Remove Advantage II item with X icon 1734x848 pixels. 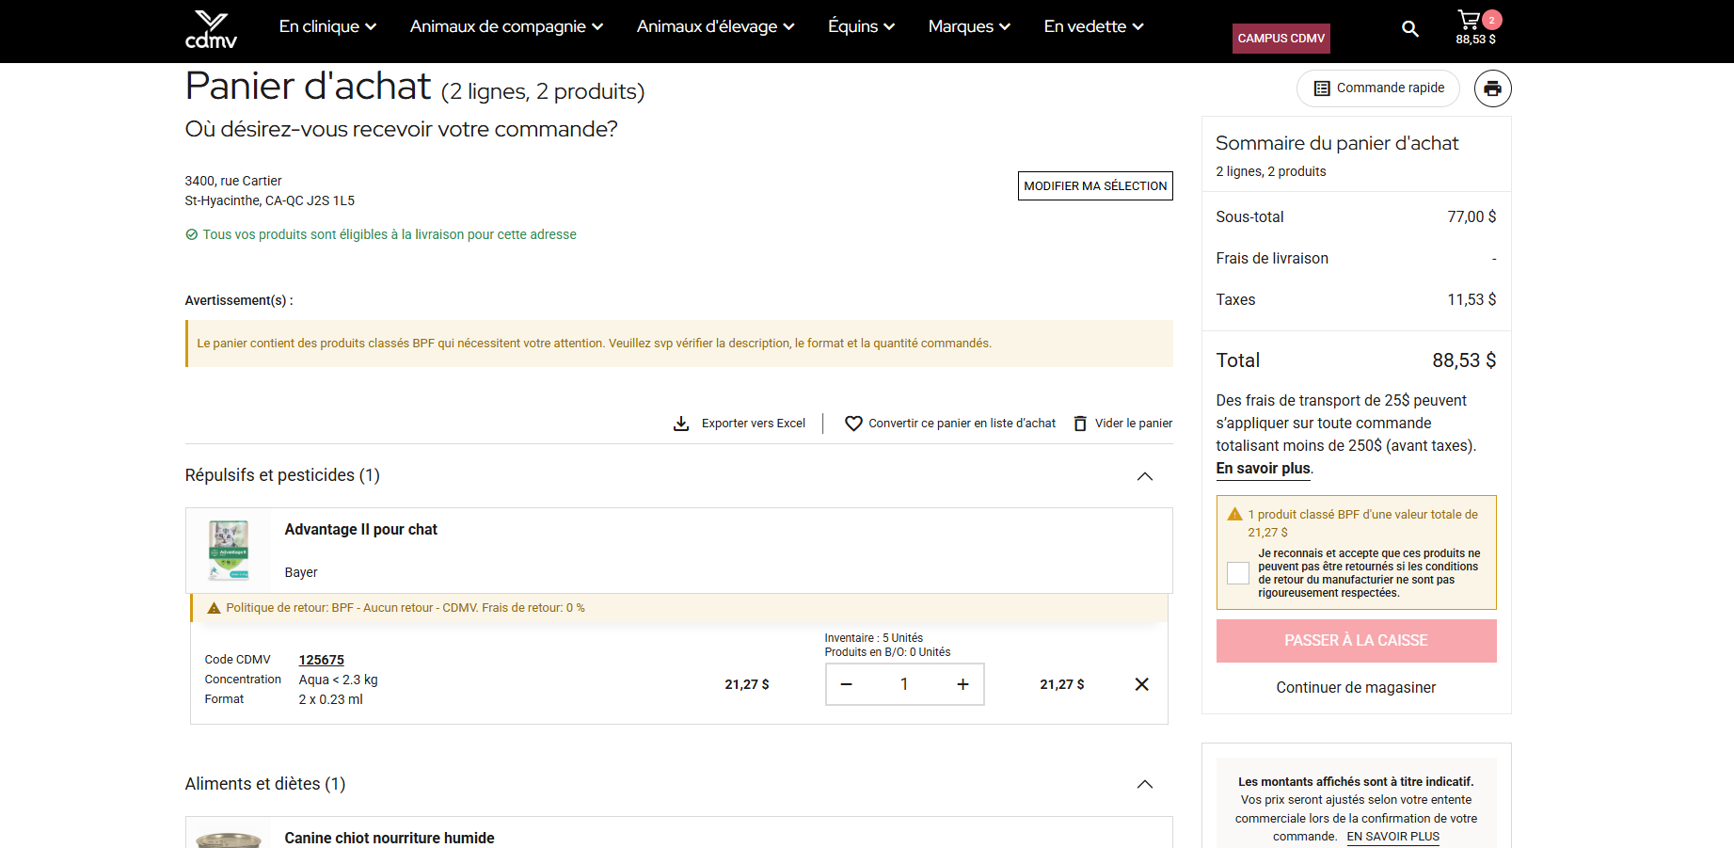(x=1141, y=684)
